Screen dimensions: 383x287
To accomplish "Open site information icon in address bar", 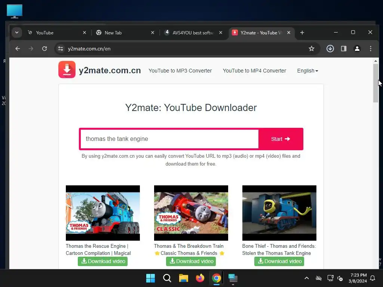I will point(61,49).
